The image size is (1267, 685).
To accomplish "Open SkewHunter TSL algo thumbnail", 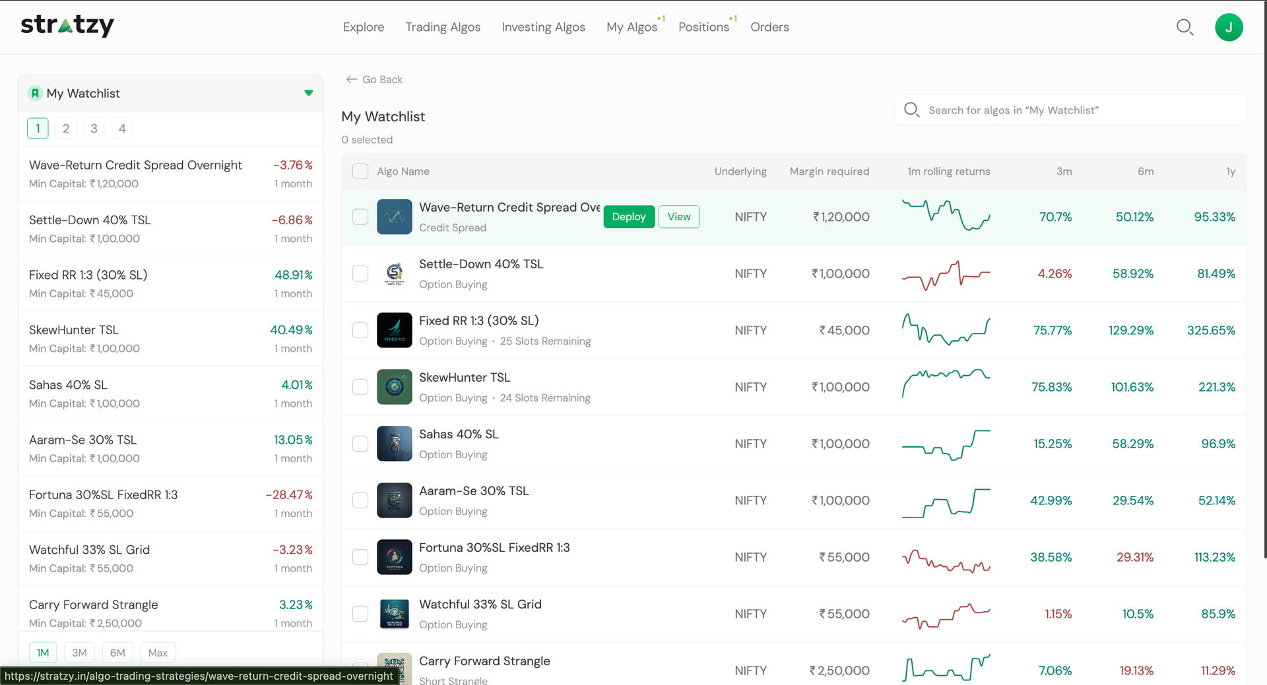I will (x=395, y=387).
